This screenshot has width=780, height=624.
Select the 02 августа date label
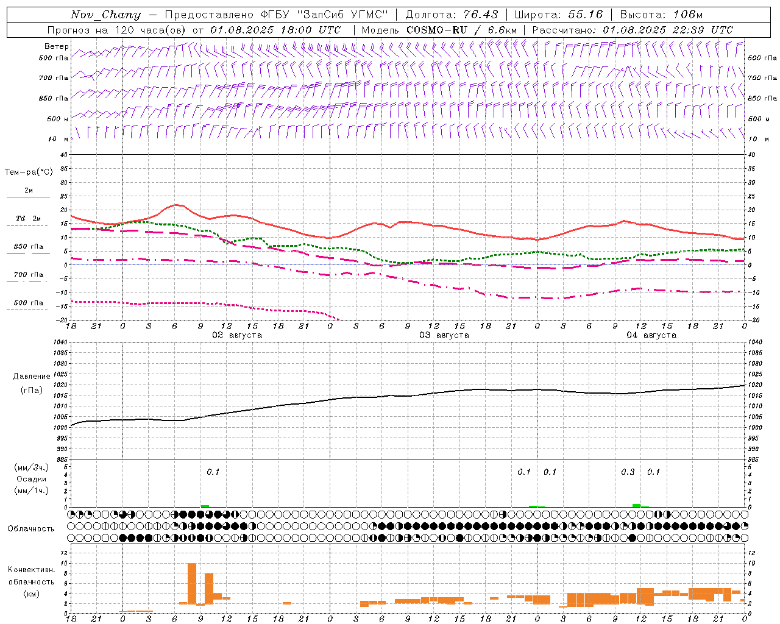click(x=237, y=335)
